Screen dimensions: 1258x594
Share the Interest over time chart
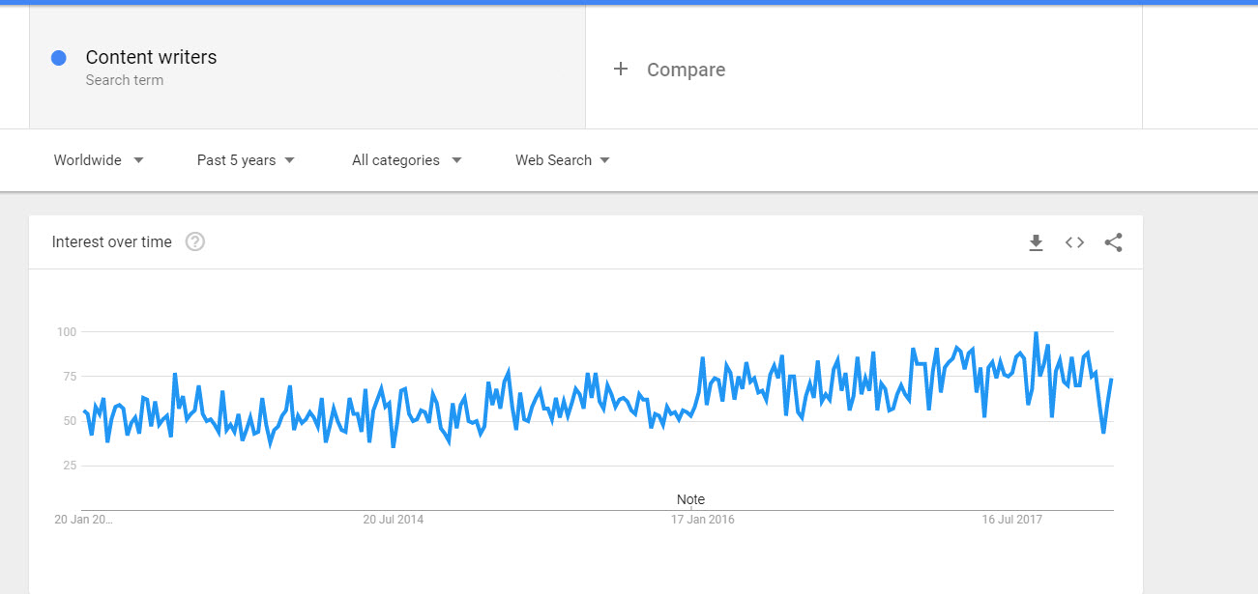pyautogui.click(x=1113, y=242)
